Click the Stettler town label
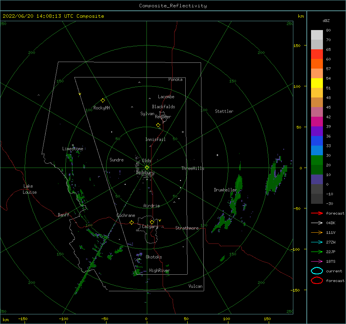 click(x=224, y=111)
